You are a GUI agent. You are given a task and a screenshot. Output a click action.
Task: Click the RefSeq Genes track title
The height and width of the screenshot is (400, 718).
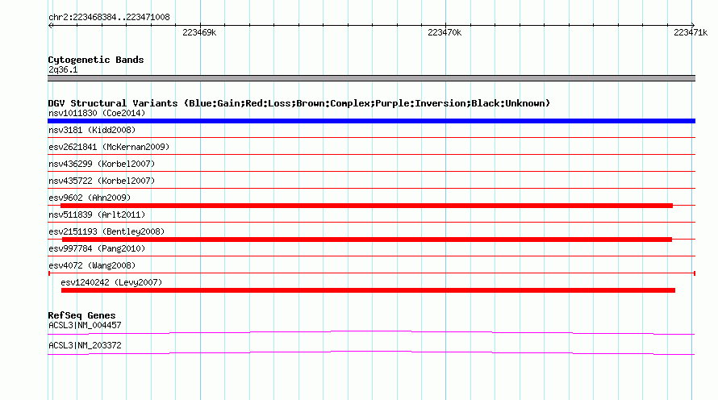[81, 315]
